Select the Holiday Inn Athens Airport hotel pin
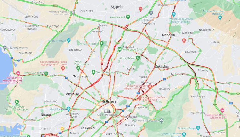240x137 pixels. pos(222,110)
